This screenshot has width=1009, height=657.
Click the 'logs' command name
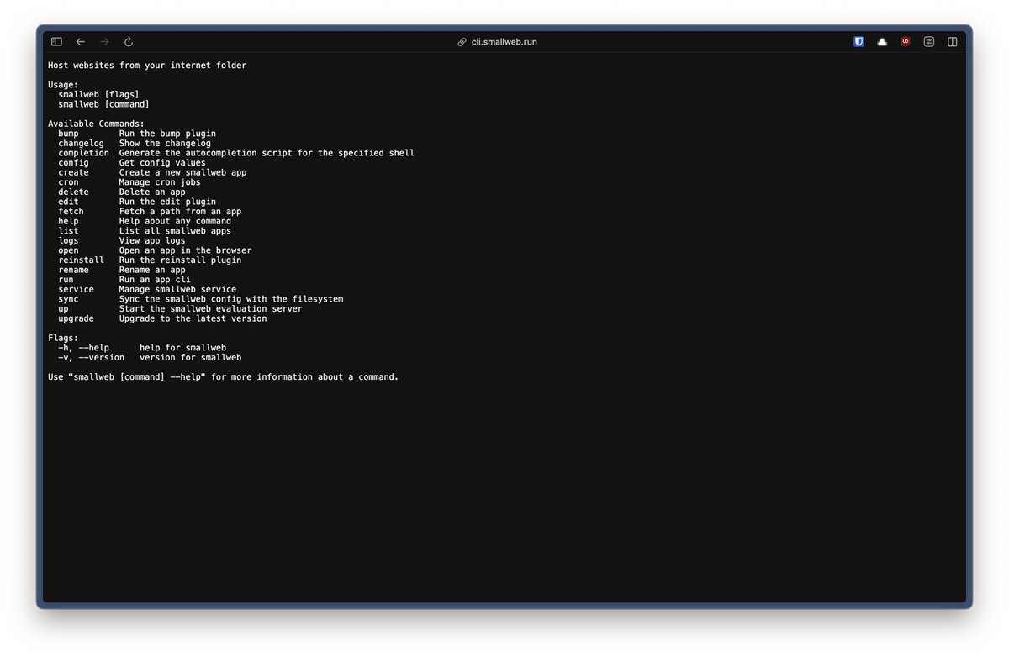pos(68,240)
